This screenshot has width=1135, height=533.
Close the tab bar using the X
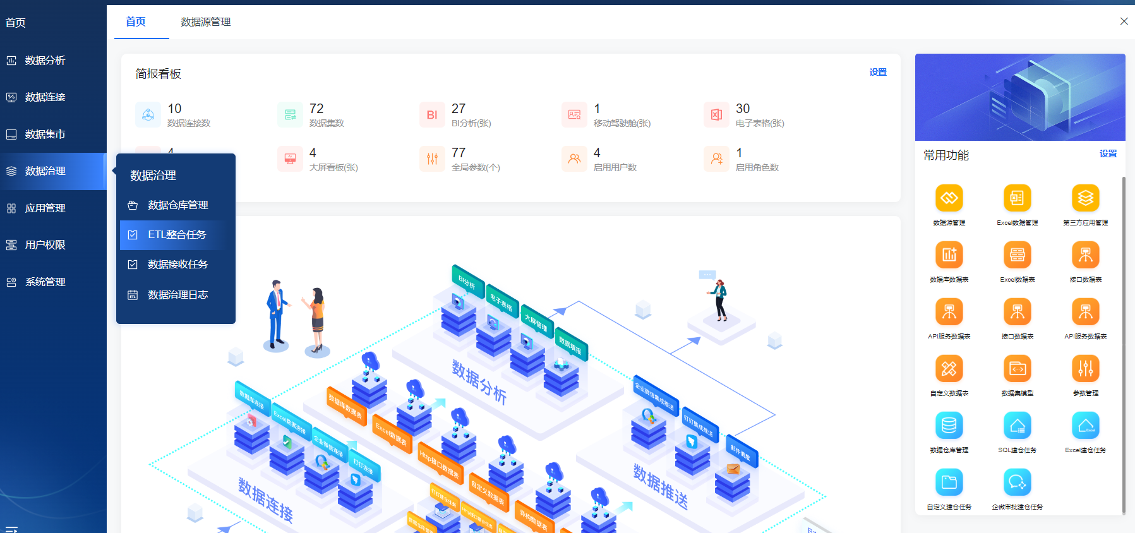point(1124,21)
